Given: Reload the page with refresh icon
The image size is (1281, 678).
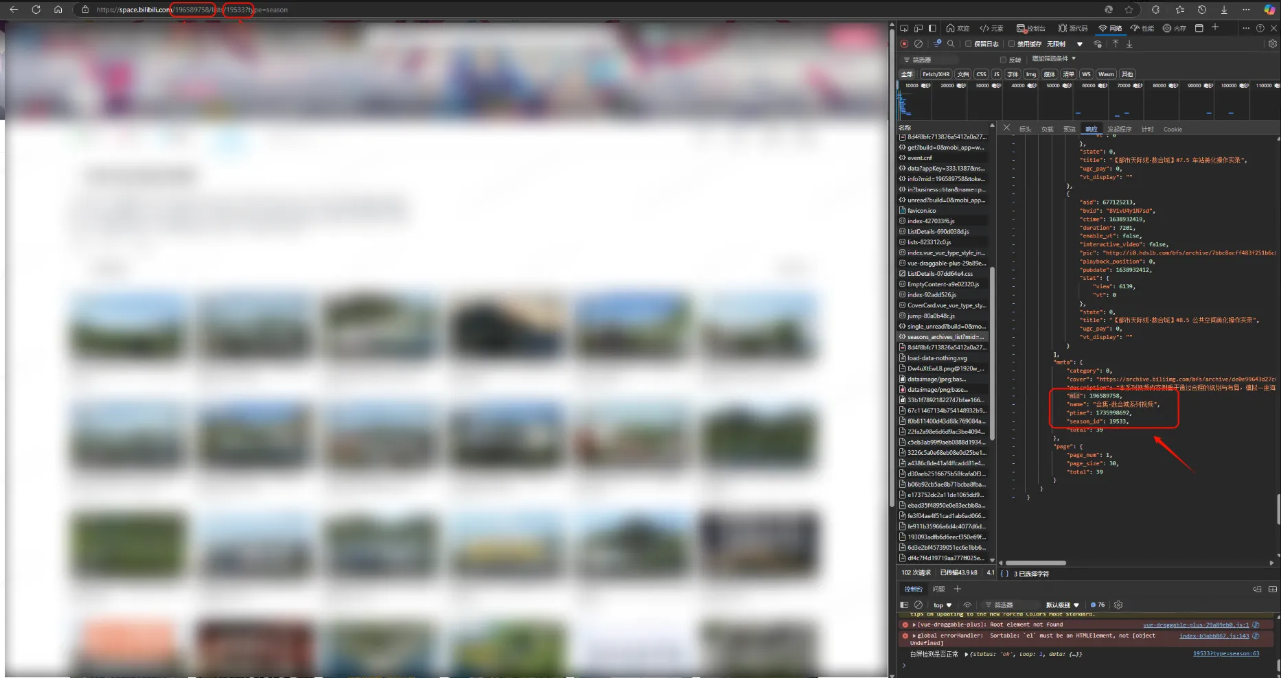Looking at the screenshot, I should click(36, 10).
